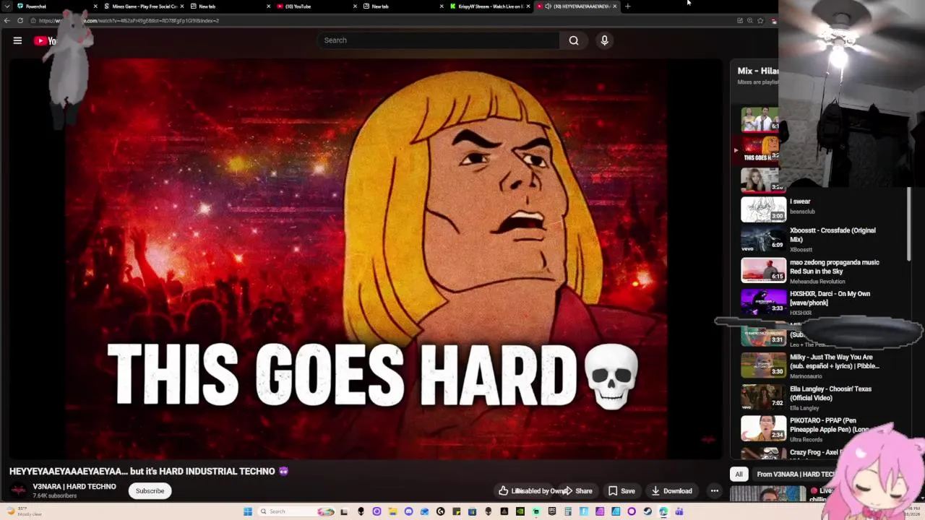The width and height of the screenshot is (925, 520).
Task: Click the currently playing THIS GOES HARD thumbnail
Action: click(760, 149)
